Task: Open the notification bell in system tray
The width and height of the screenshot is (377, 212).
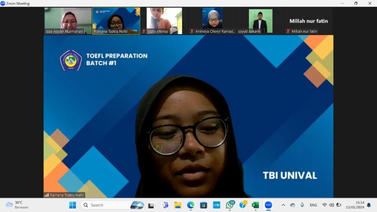Action: click(x=369, y=205)
